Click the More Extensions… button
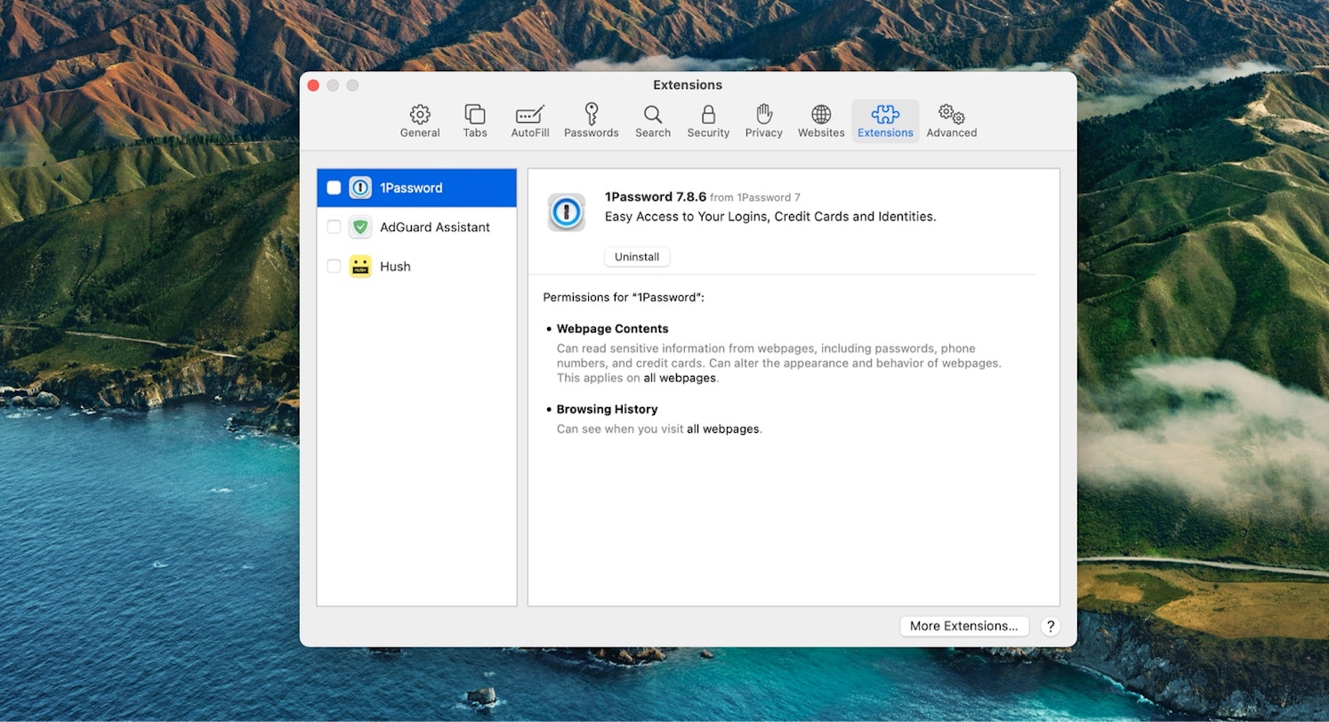 pyautogui.click(x=963, y=626)
